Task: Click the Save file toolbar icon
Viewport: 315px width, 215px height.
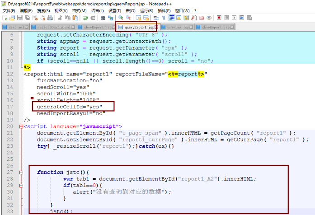Action: click(20, 18)
